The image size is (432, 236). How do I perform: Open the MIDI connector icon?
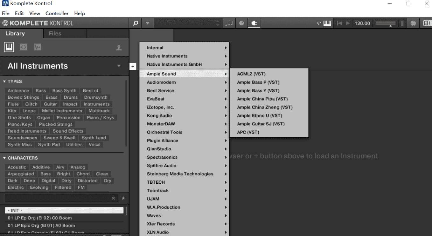pyautogui.click(x=413, y=23)
